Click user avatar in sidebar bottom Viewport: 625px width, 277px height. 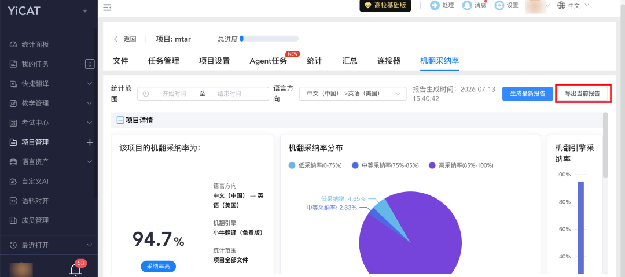21,270
